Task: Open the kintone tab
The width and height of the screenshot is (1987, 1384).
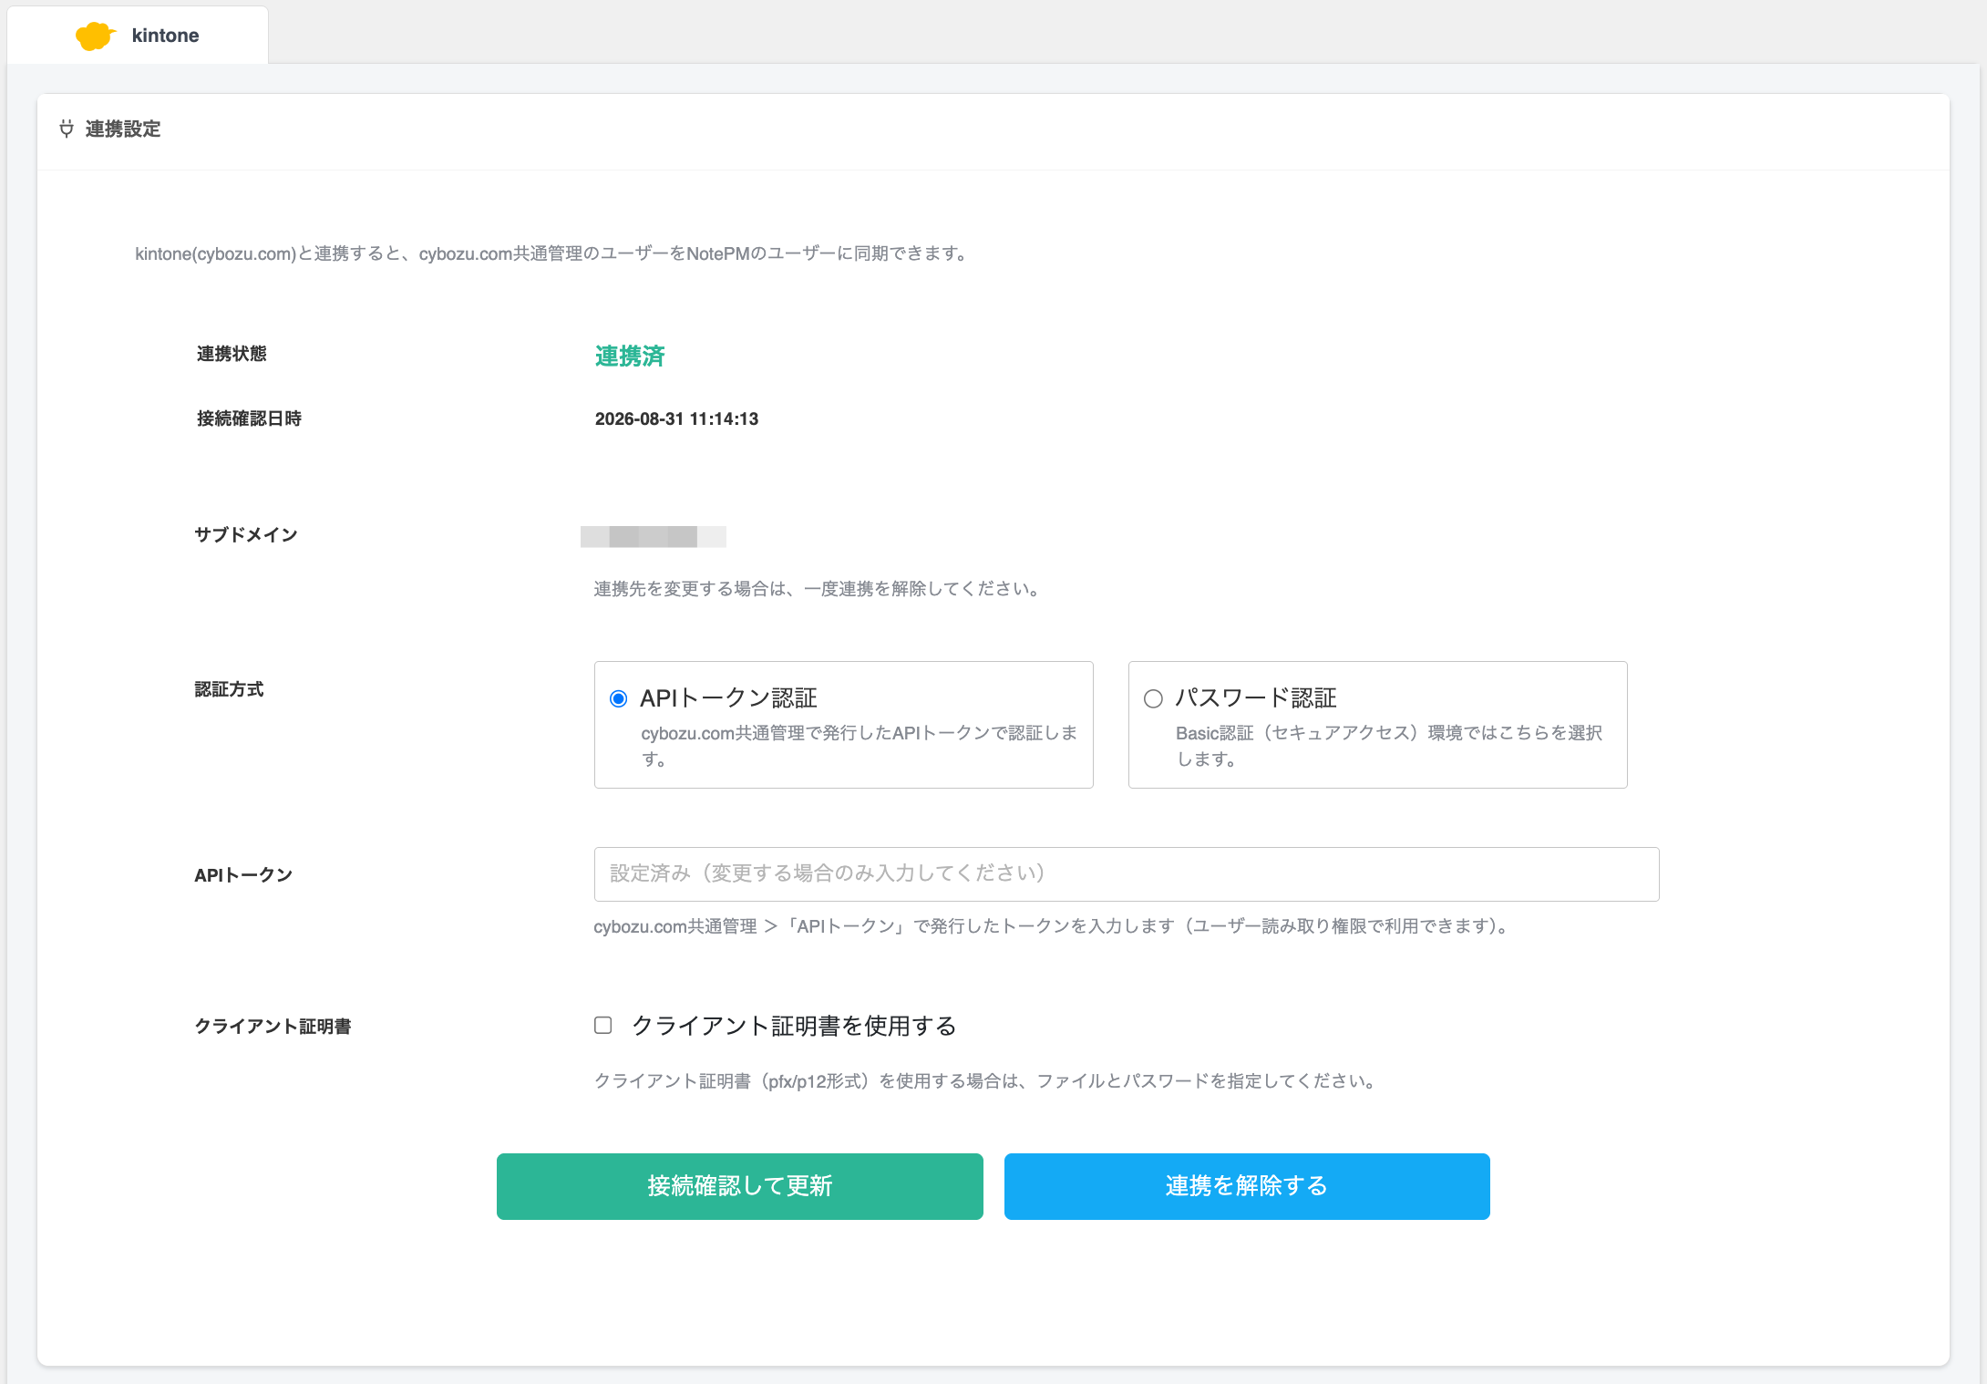Action: pos(138,36)
